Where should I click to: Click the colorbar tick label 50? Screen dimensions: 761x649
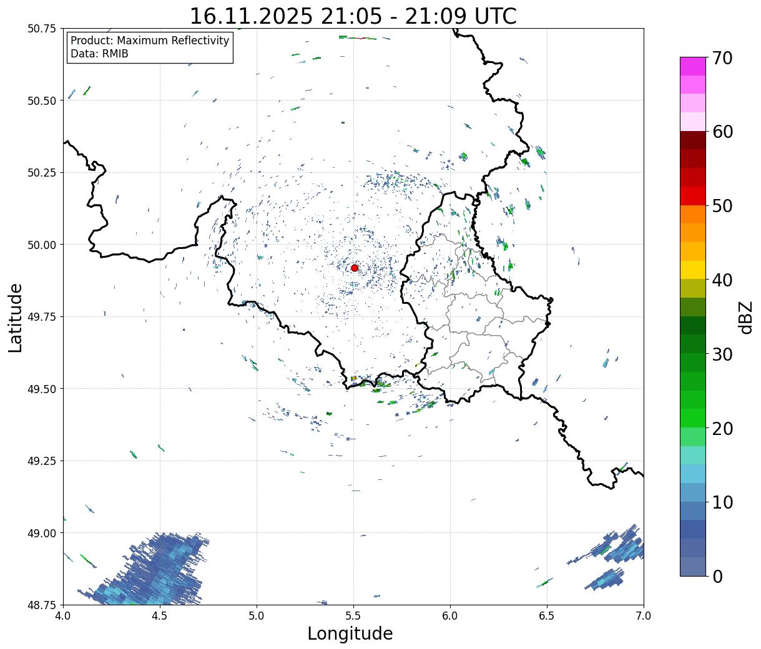click(722, 206)
